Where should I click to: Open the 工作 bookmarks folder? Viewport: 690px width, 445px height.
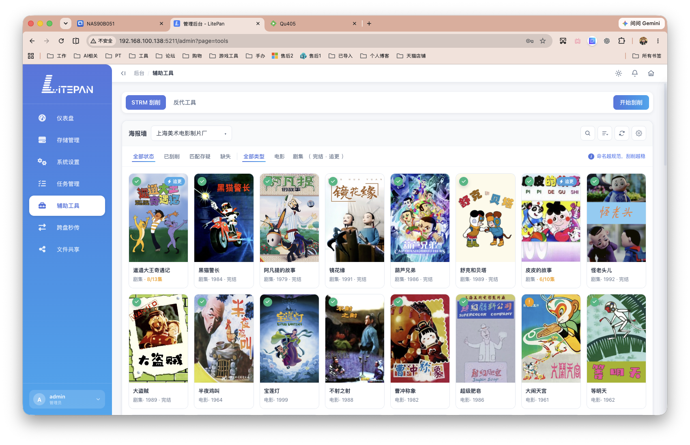(57, 56)
